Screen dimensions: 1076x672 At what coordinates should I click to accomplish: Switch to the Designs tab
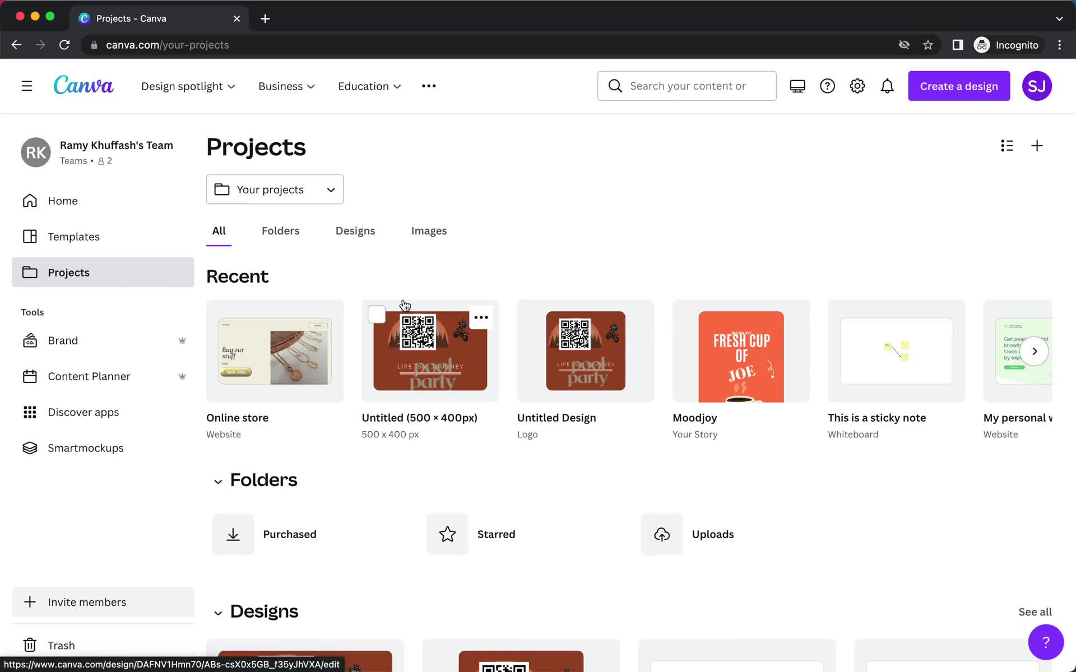coord(355,231)
